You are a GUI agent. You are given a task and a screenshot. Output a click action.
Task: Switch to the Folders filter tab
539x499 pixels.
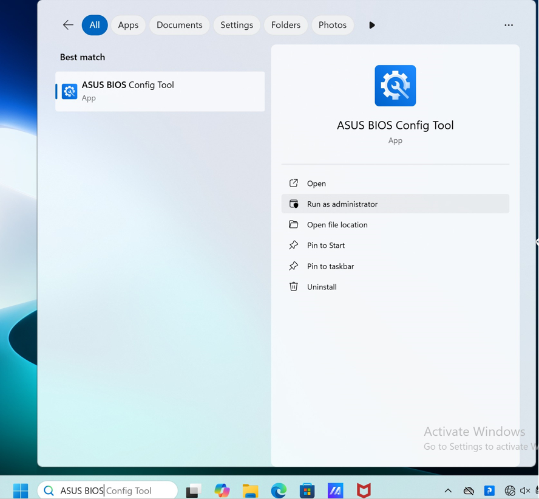tap(286, 25)
